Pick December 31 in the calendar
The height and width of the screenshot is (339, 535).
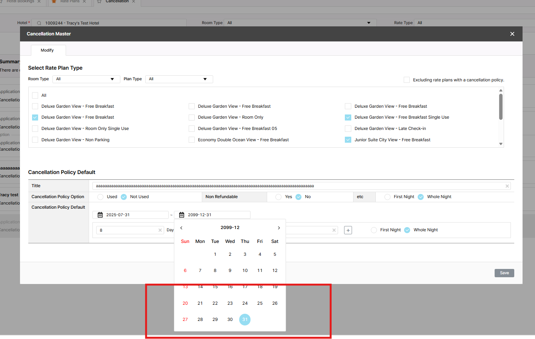(245, 319)
